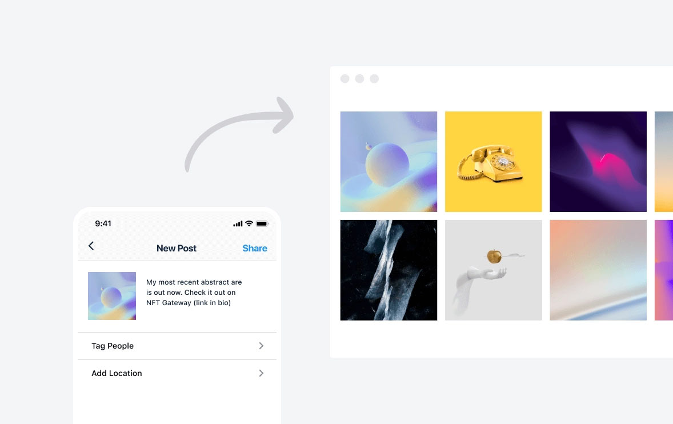
Task: Edit the post caption text
Action: point(194,292)
